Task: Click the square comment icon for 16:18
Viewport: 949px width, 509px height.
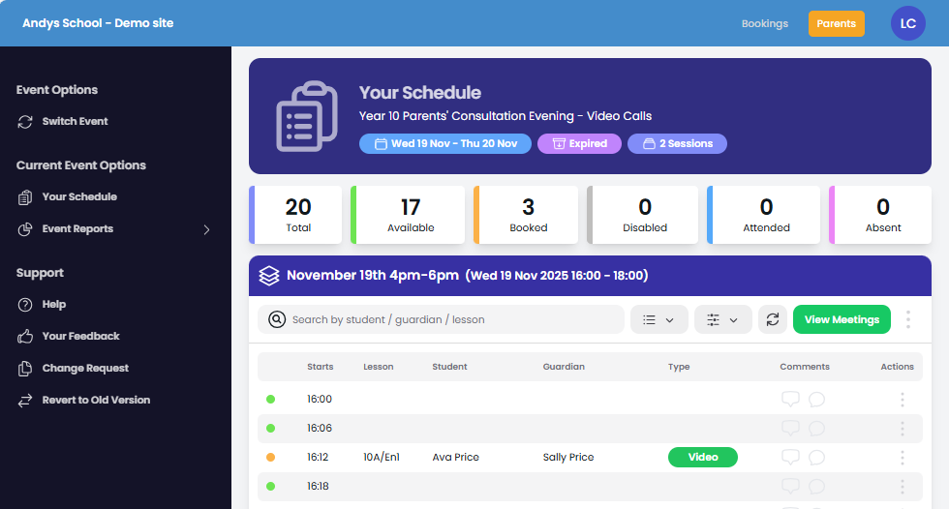Action: [790, 486]
